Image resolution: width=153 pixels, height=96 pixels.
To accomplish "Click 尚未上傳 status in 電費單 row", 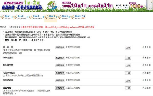I will 146,47.
